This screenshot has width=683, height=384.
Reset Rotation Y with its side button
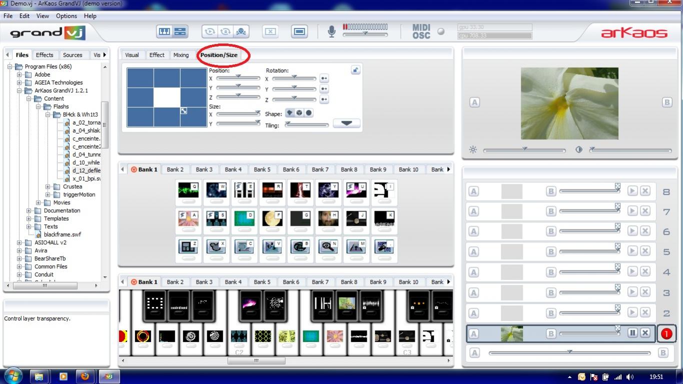pos(324,89)
